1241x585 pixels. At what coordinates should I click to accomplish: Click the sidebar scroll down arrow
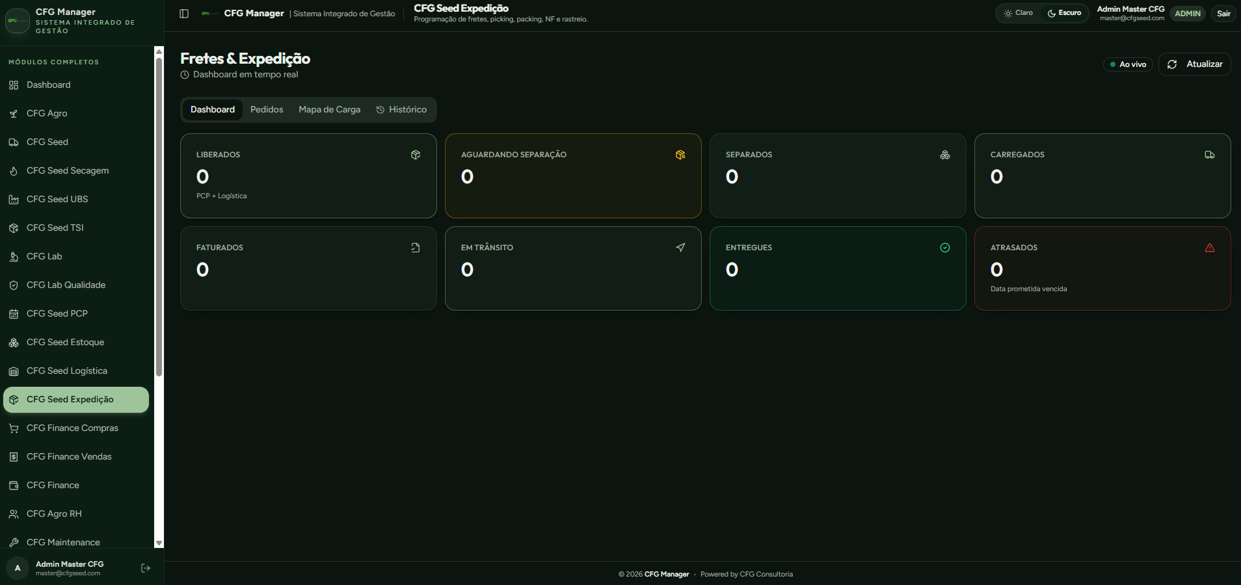159,543
